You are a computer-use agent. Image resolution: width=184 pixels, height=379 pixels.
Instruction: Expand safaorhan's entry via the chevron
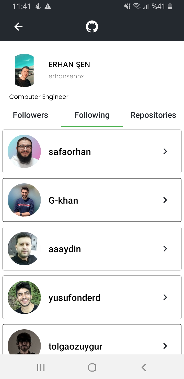point(165,151)
